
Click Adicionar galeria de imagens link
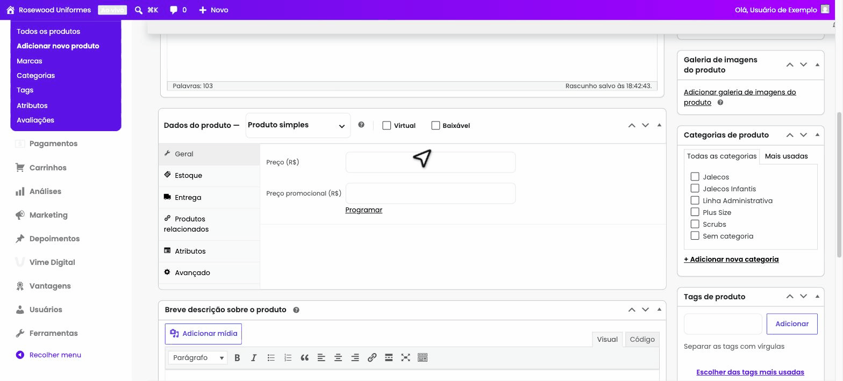tap(740, 97)
